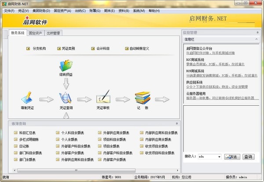Open the 集团财务(D) menu
The width and height of the screenshot is (264, 182).
41,11
